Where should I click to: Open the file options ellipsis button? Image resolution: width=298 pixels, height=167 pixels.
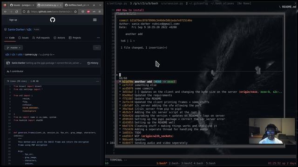point(97,48)
